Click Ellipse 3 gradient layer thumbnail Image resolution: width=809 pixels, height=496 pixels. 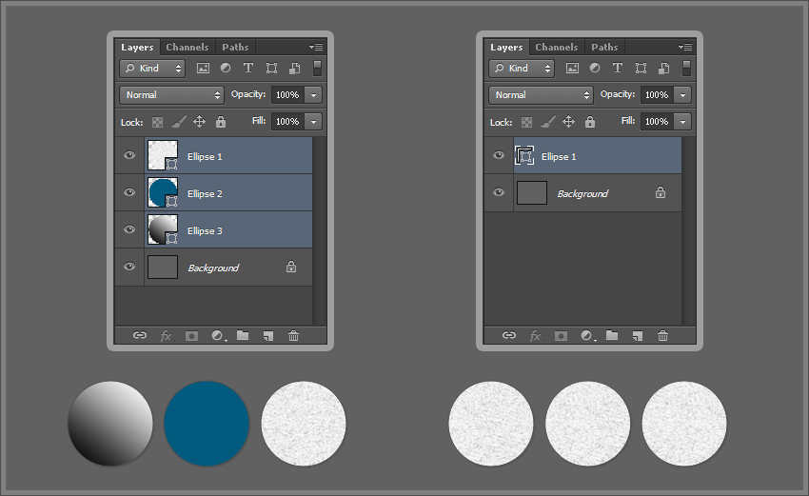tap(163, 229)
